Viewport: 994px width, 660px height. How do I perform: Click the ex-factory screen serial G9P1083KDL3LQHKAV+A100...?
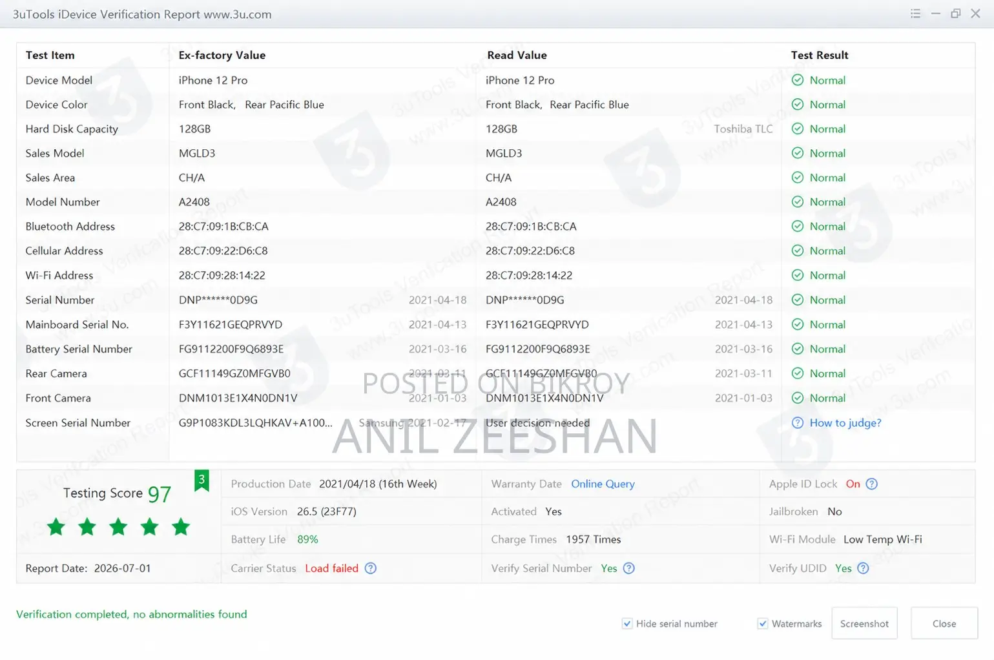(256, 423)
